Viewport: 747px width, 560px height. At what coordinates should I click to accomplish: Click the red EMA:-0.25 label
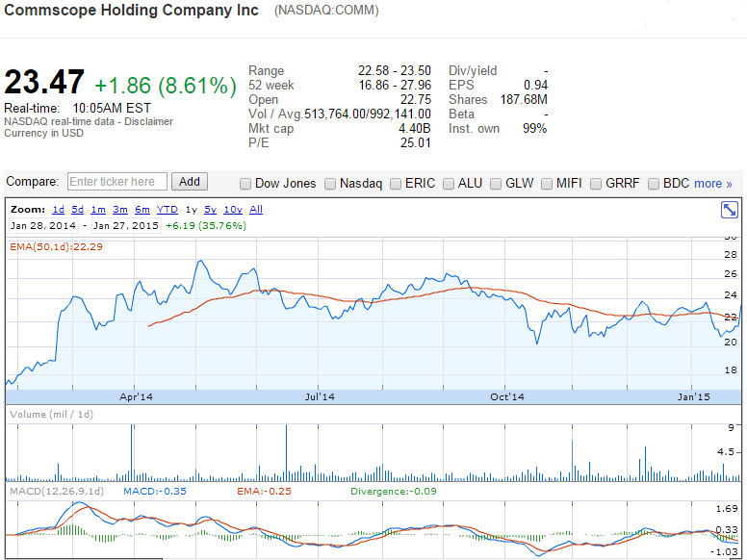(x=265, y=491)
